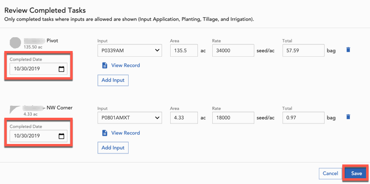370x184 pixels.
Task: Click the Total field showing 0.97
Action: pyautogui.click(x=304, y=118)
